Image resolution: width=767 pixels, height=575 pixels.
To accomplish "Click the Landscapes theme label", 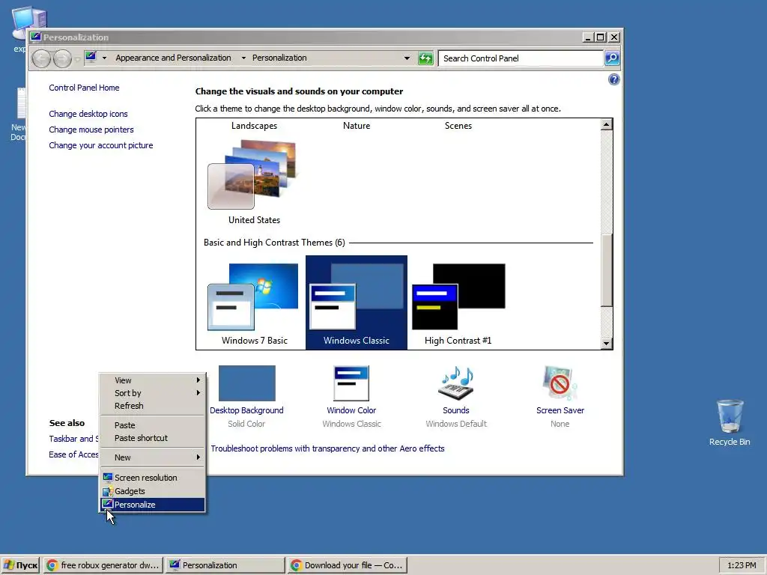I will pos(254,126).
